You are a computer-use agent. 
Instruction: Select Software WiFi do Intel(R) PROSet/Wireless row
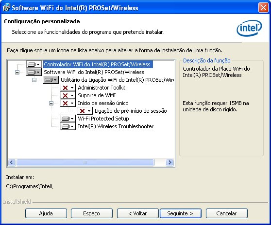tap(94, 72)
